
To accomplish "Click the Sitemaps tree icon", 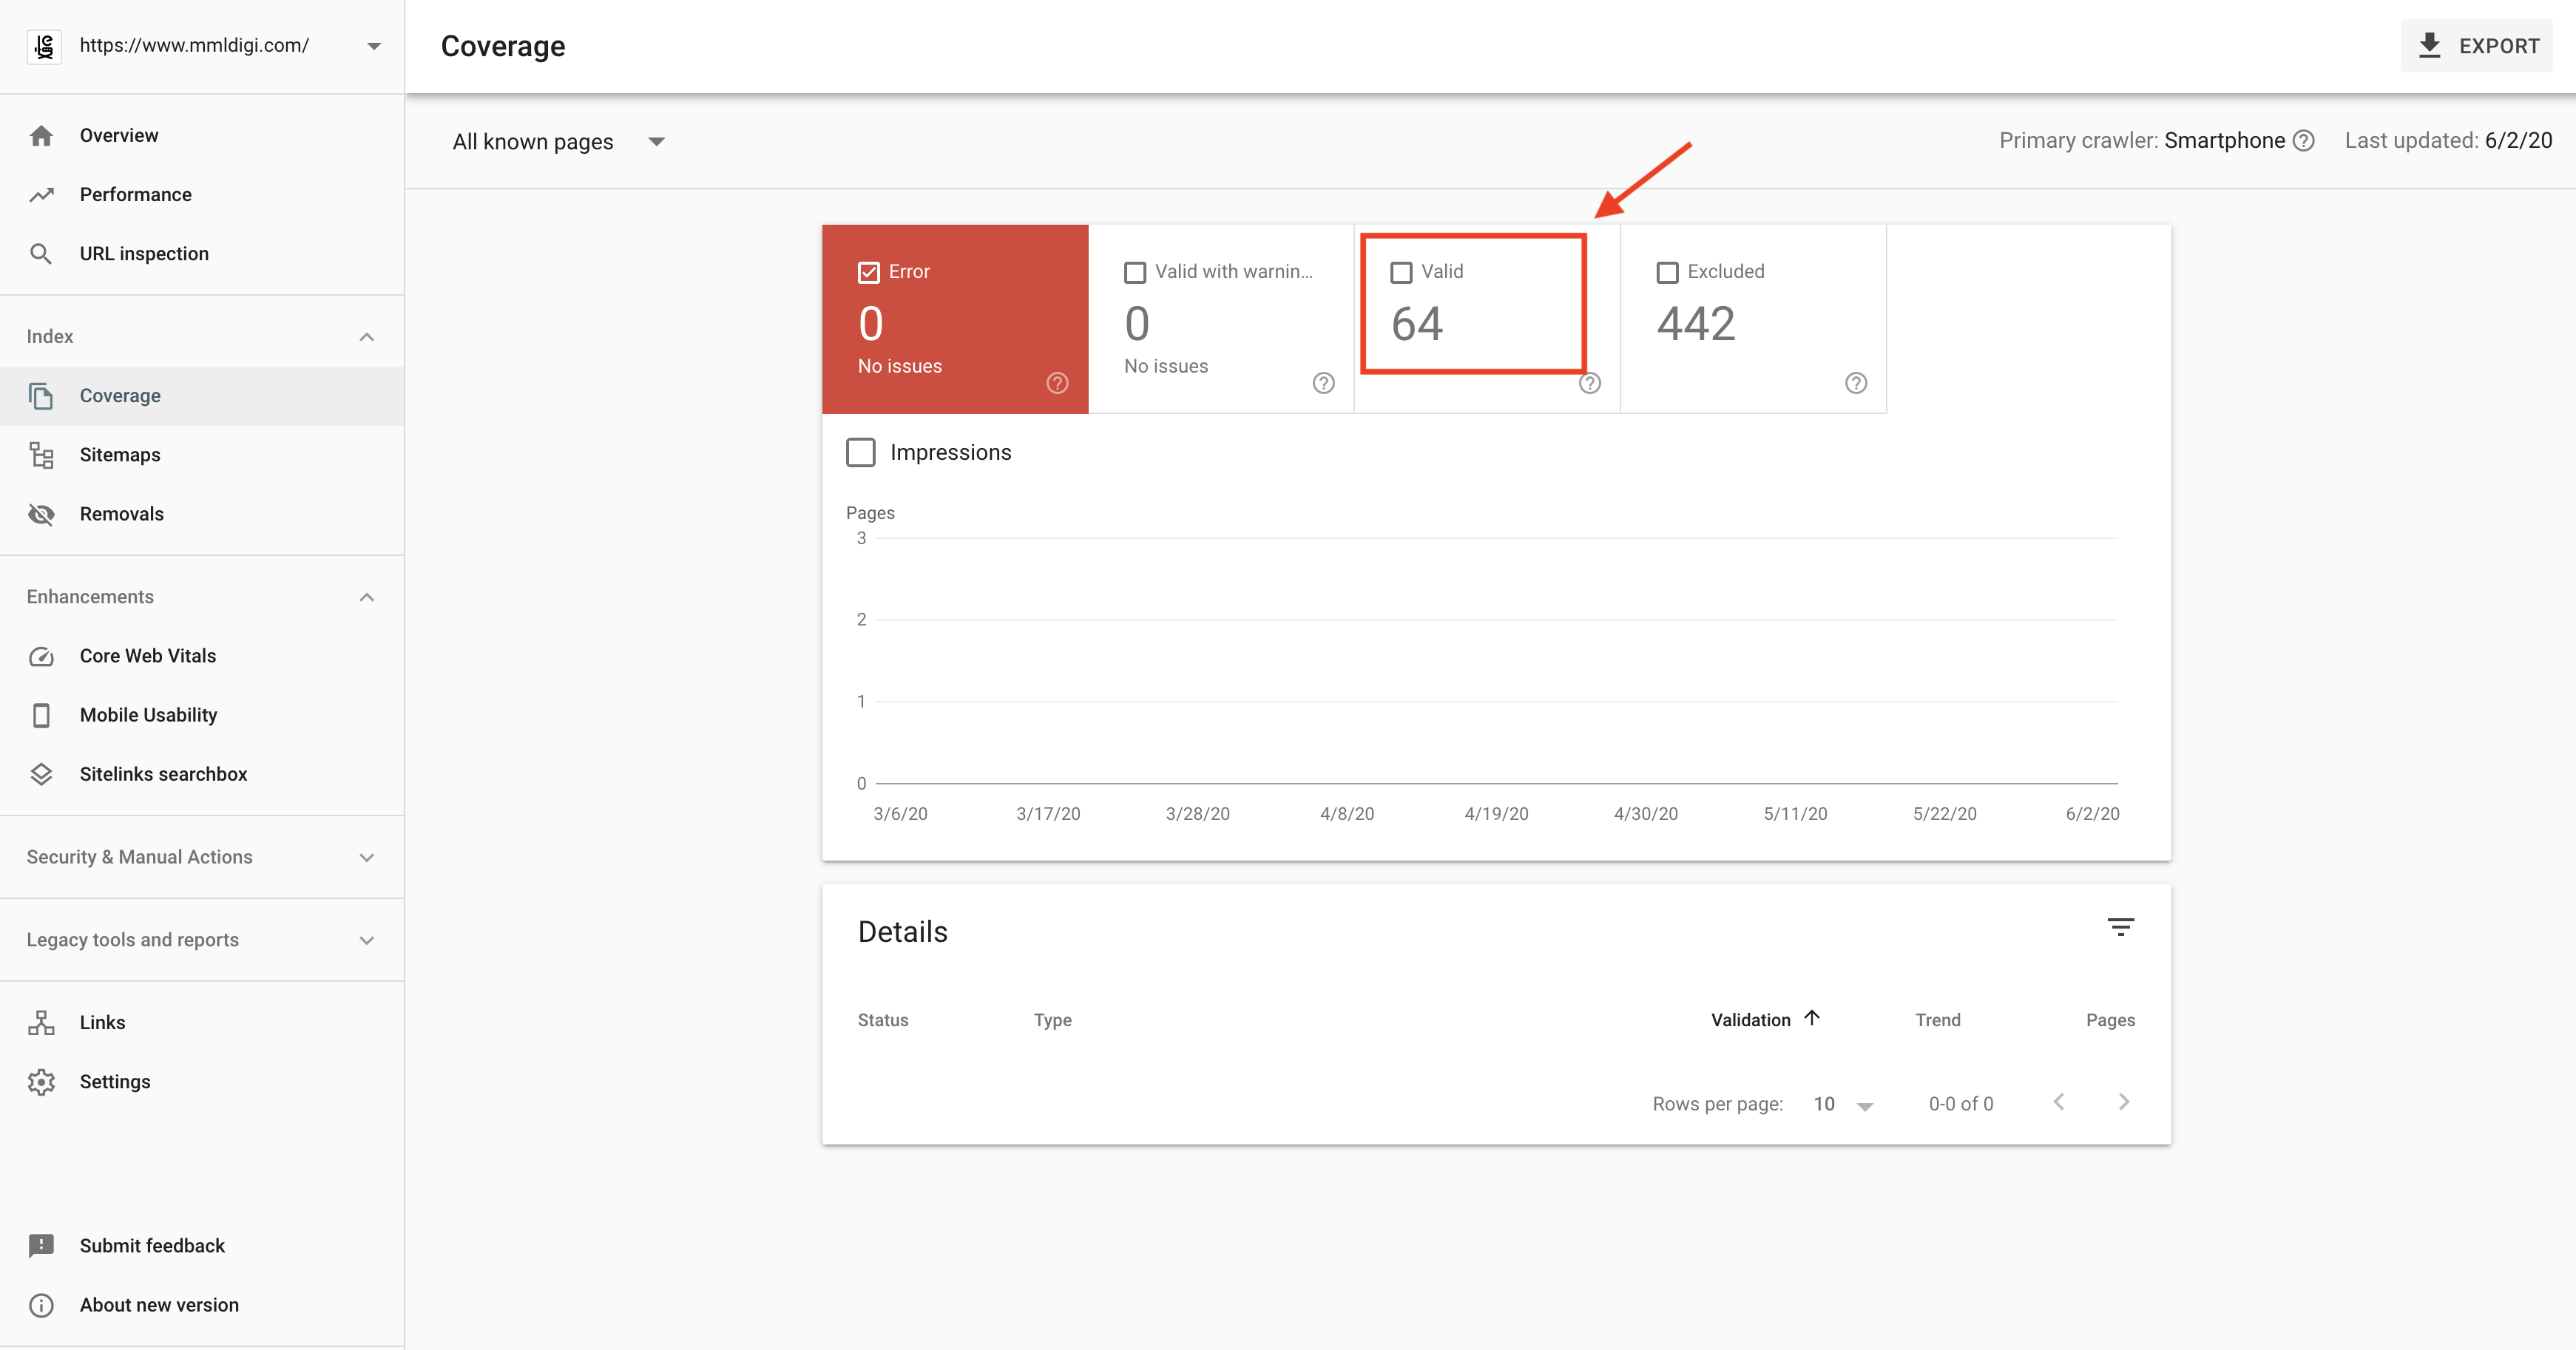I will pos(41,455).
